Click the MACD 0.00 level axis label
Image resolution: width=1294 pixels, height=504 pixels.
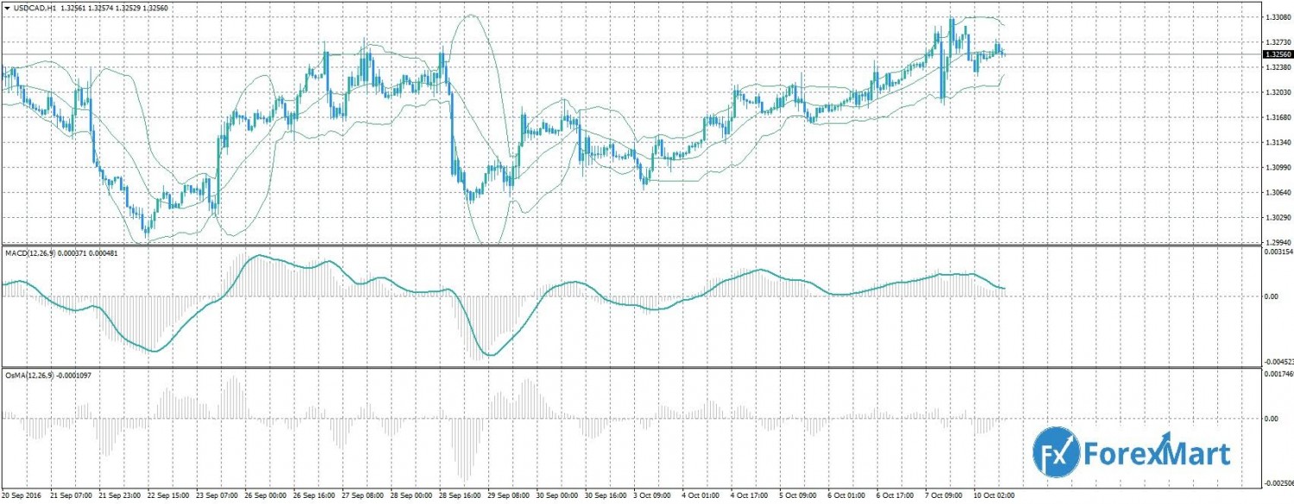(x=1271, y=296)
